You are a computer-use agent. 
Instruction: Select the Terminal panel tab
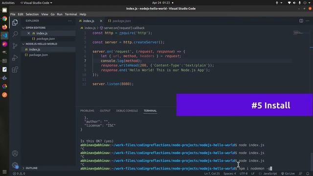[150, 111]
